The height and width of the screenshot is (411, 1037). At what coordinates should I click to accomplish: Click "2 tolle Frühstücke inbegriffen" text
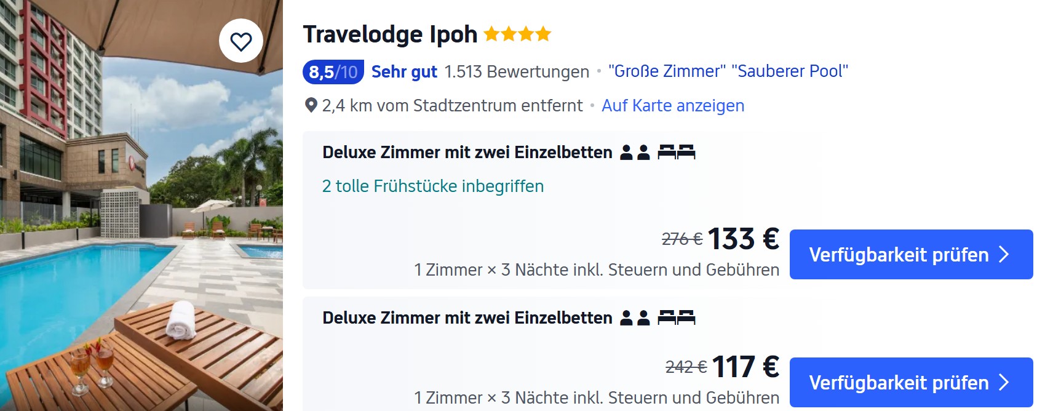(433, 186)
